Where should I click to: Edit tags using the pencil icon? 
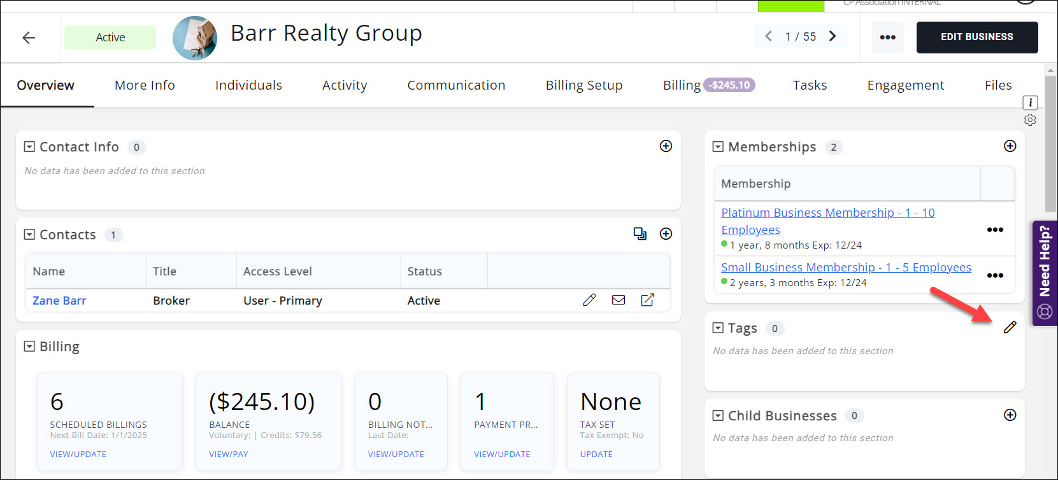tap(1010, 327)
